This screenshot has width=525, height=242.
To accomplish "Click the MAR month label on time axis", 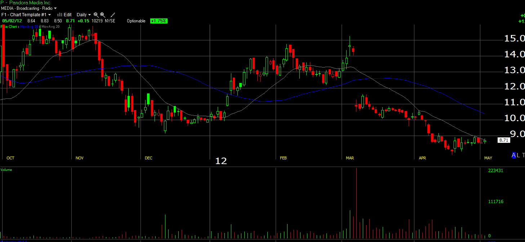I will pyautogui.click(x=350, y=158).
